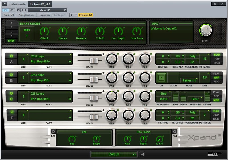Open part A PB range 12 dropdown

click(x=205, y=59)
